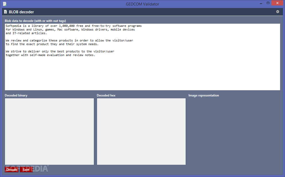
Task: Click the line 'for Windows and Linux, games'
Action: tap(70, 29)
